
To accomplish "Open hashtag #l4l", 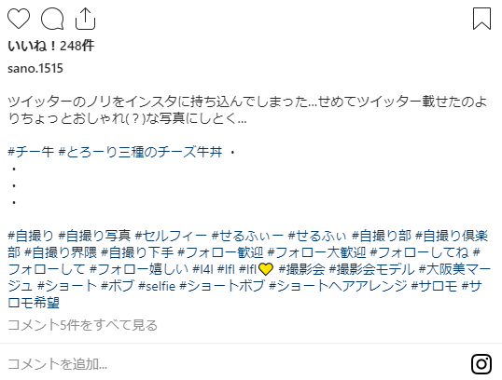I will click(x=202, y=269).
